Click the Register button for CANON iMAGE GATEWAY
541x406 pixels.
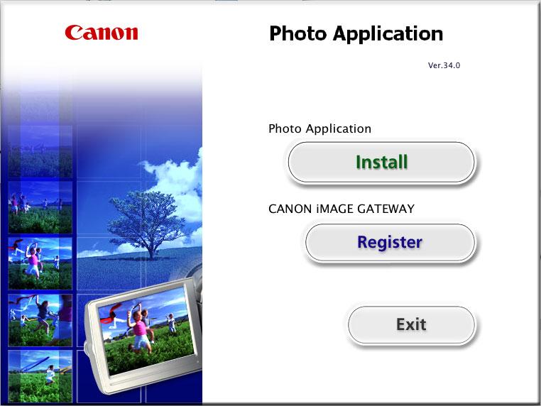390,242
